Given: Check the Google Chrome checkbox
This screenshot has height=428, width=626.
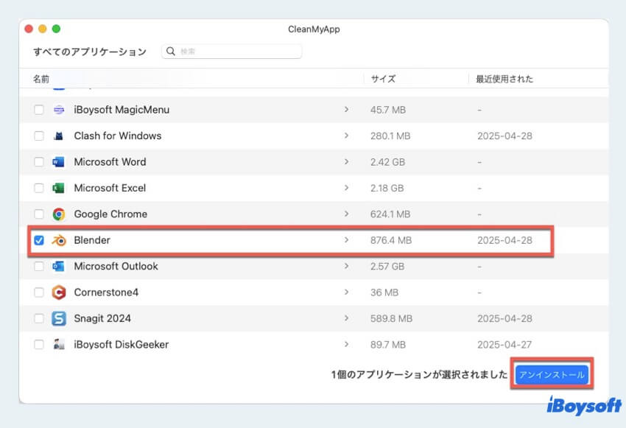Looking at the screenshot, I should pyautogui.click(x=39, y=214).
